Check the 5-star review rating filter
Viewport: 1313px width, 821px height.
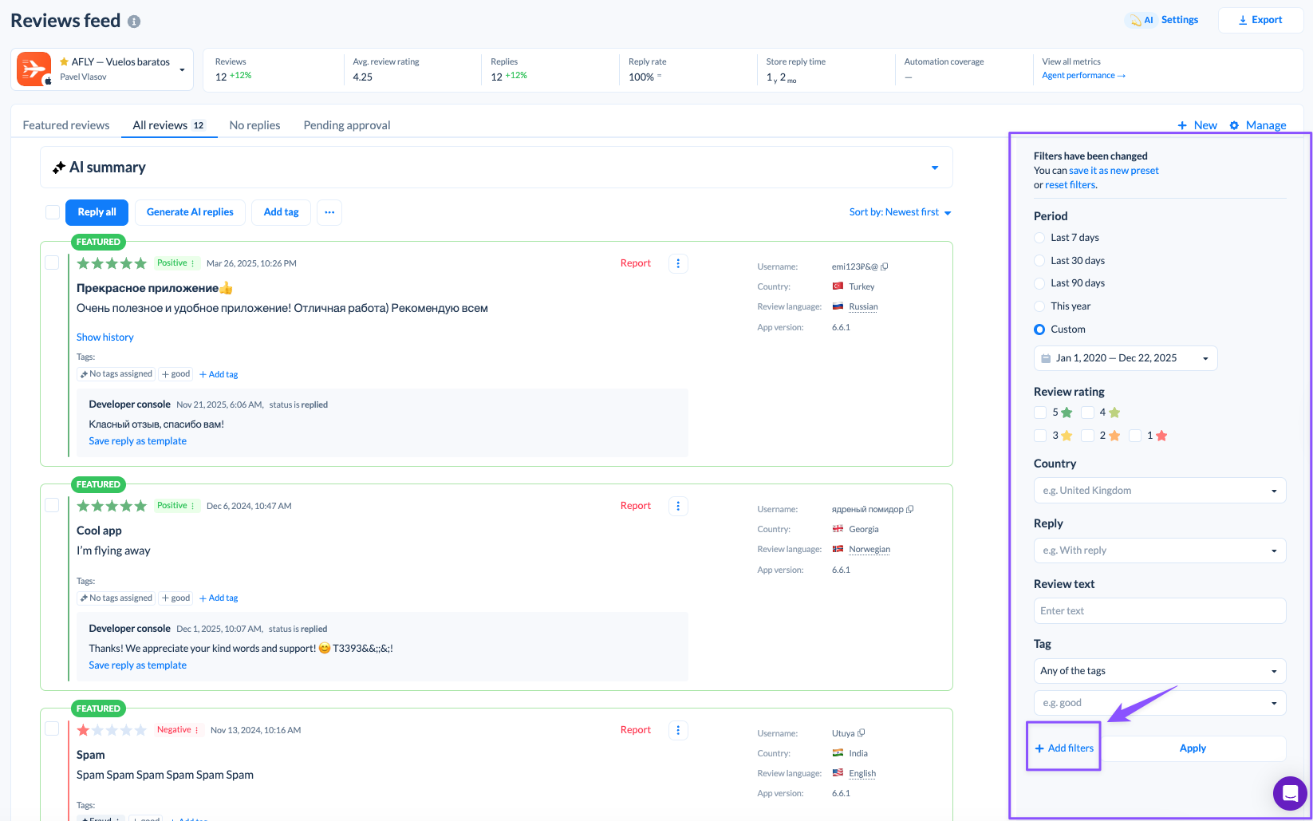(x=1040, y=412)
